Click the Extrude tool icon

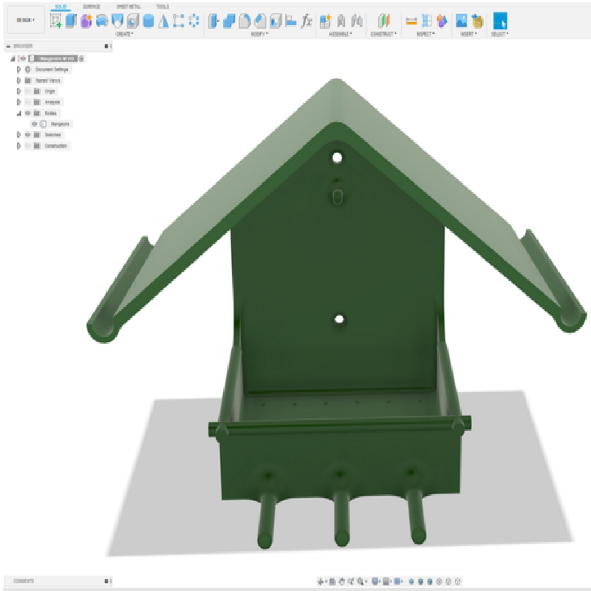[71, 21]
